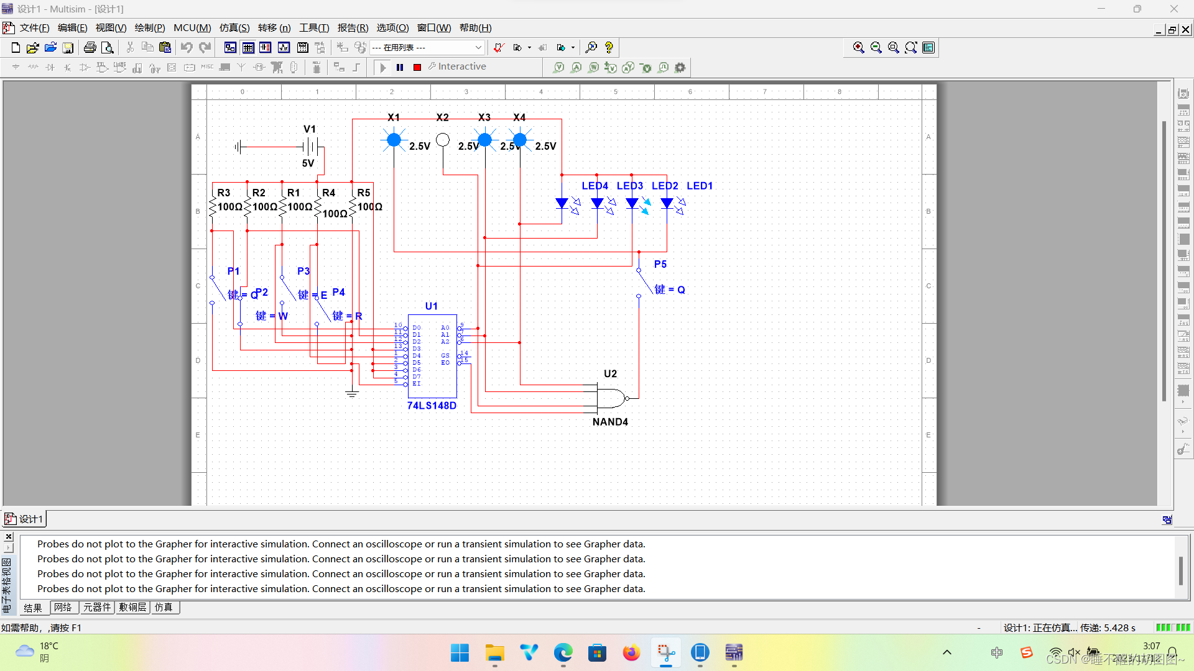
Task: Toggle switch P3 in the circuit
Action: (x=287, y=288)
